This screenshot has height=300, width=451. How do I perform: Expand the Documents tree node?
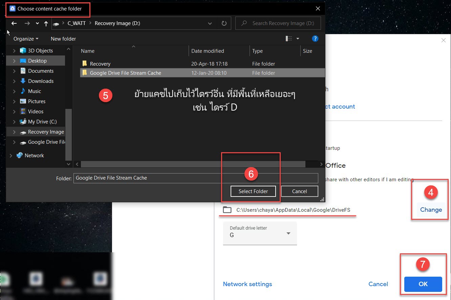tap(14, 71)
